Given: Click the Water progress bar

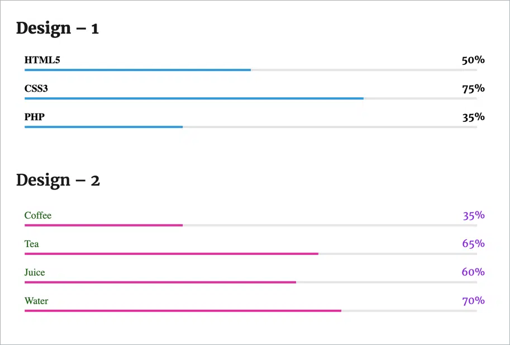Looking at the screenshot, I should (x=251, y=311).
